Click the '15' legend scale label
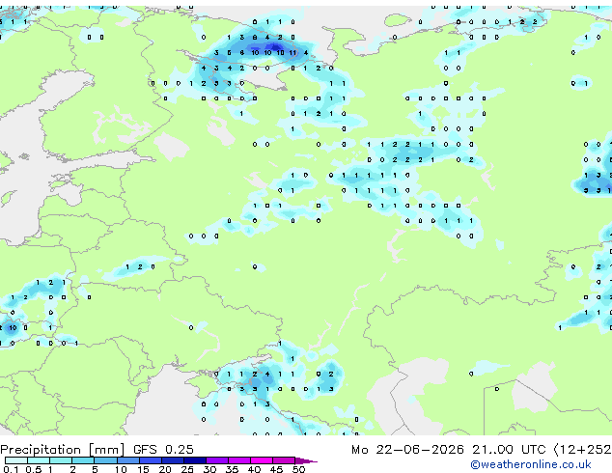The width and height of the screenshot is (612, 473). pyautogui.click(x=143, y=469)
